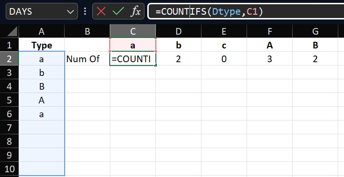Select row 2 header
Viewport: 344px width, 177px height.
[x=9, y=59]
